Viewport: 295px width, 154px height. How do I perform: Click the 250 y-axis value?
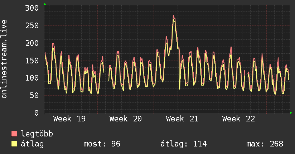click(x=32, y=25)
